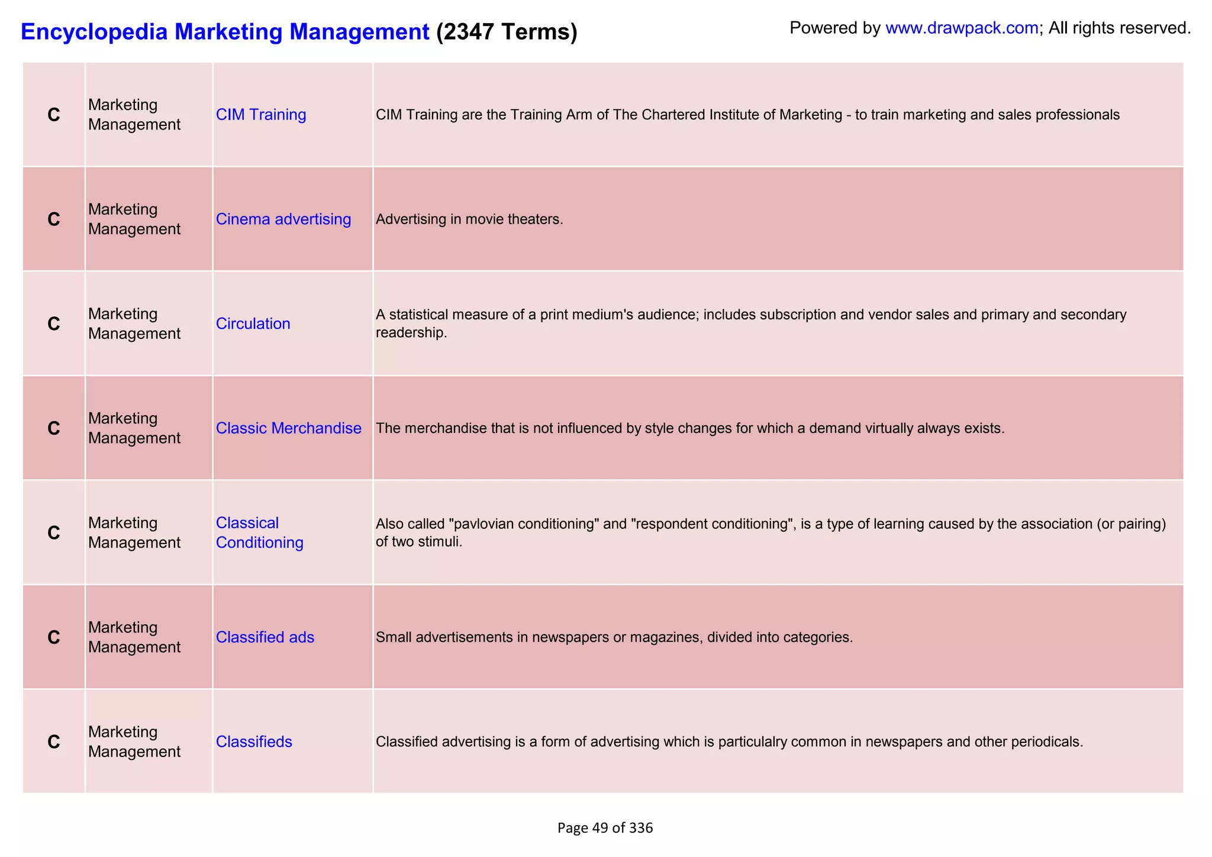Select the Classified advertising definition text
The width and height of the screenshot is (1212, 857).
[729, 742]
